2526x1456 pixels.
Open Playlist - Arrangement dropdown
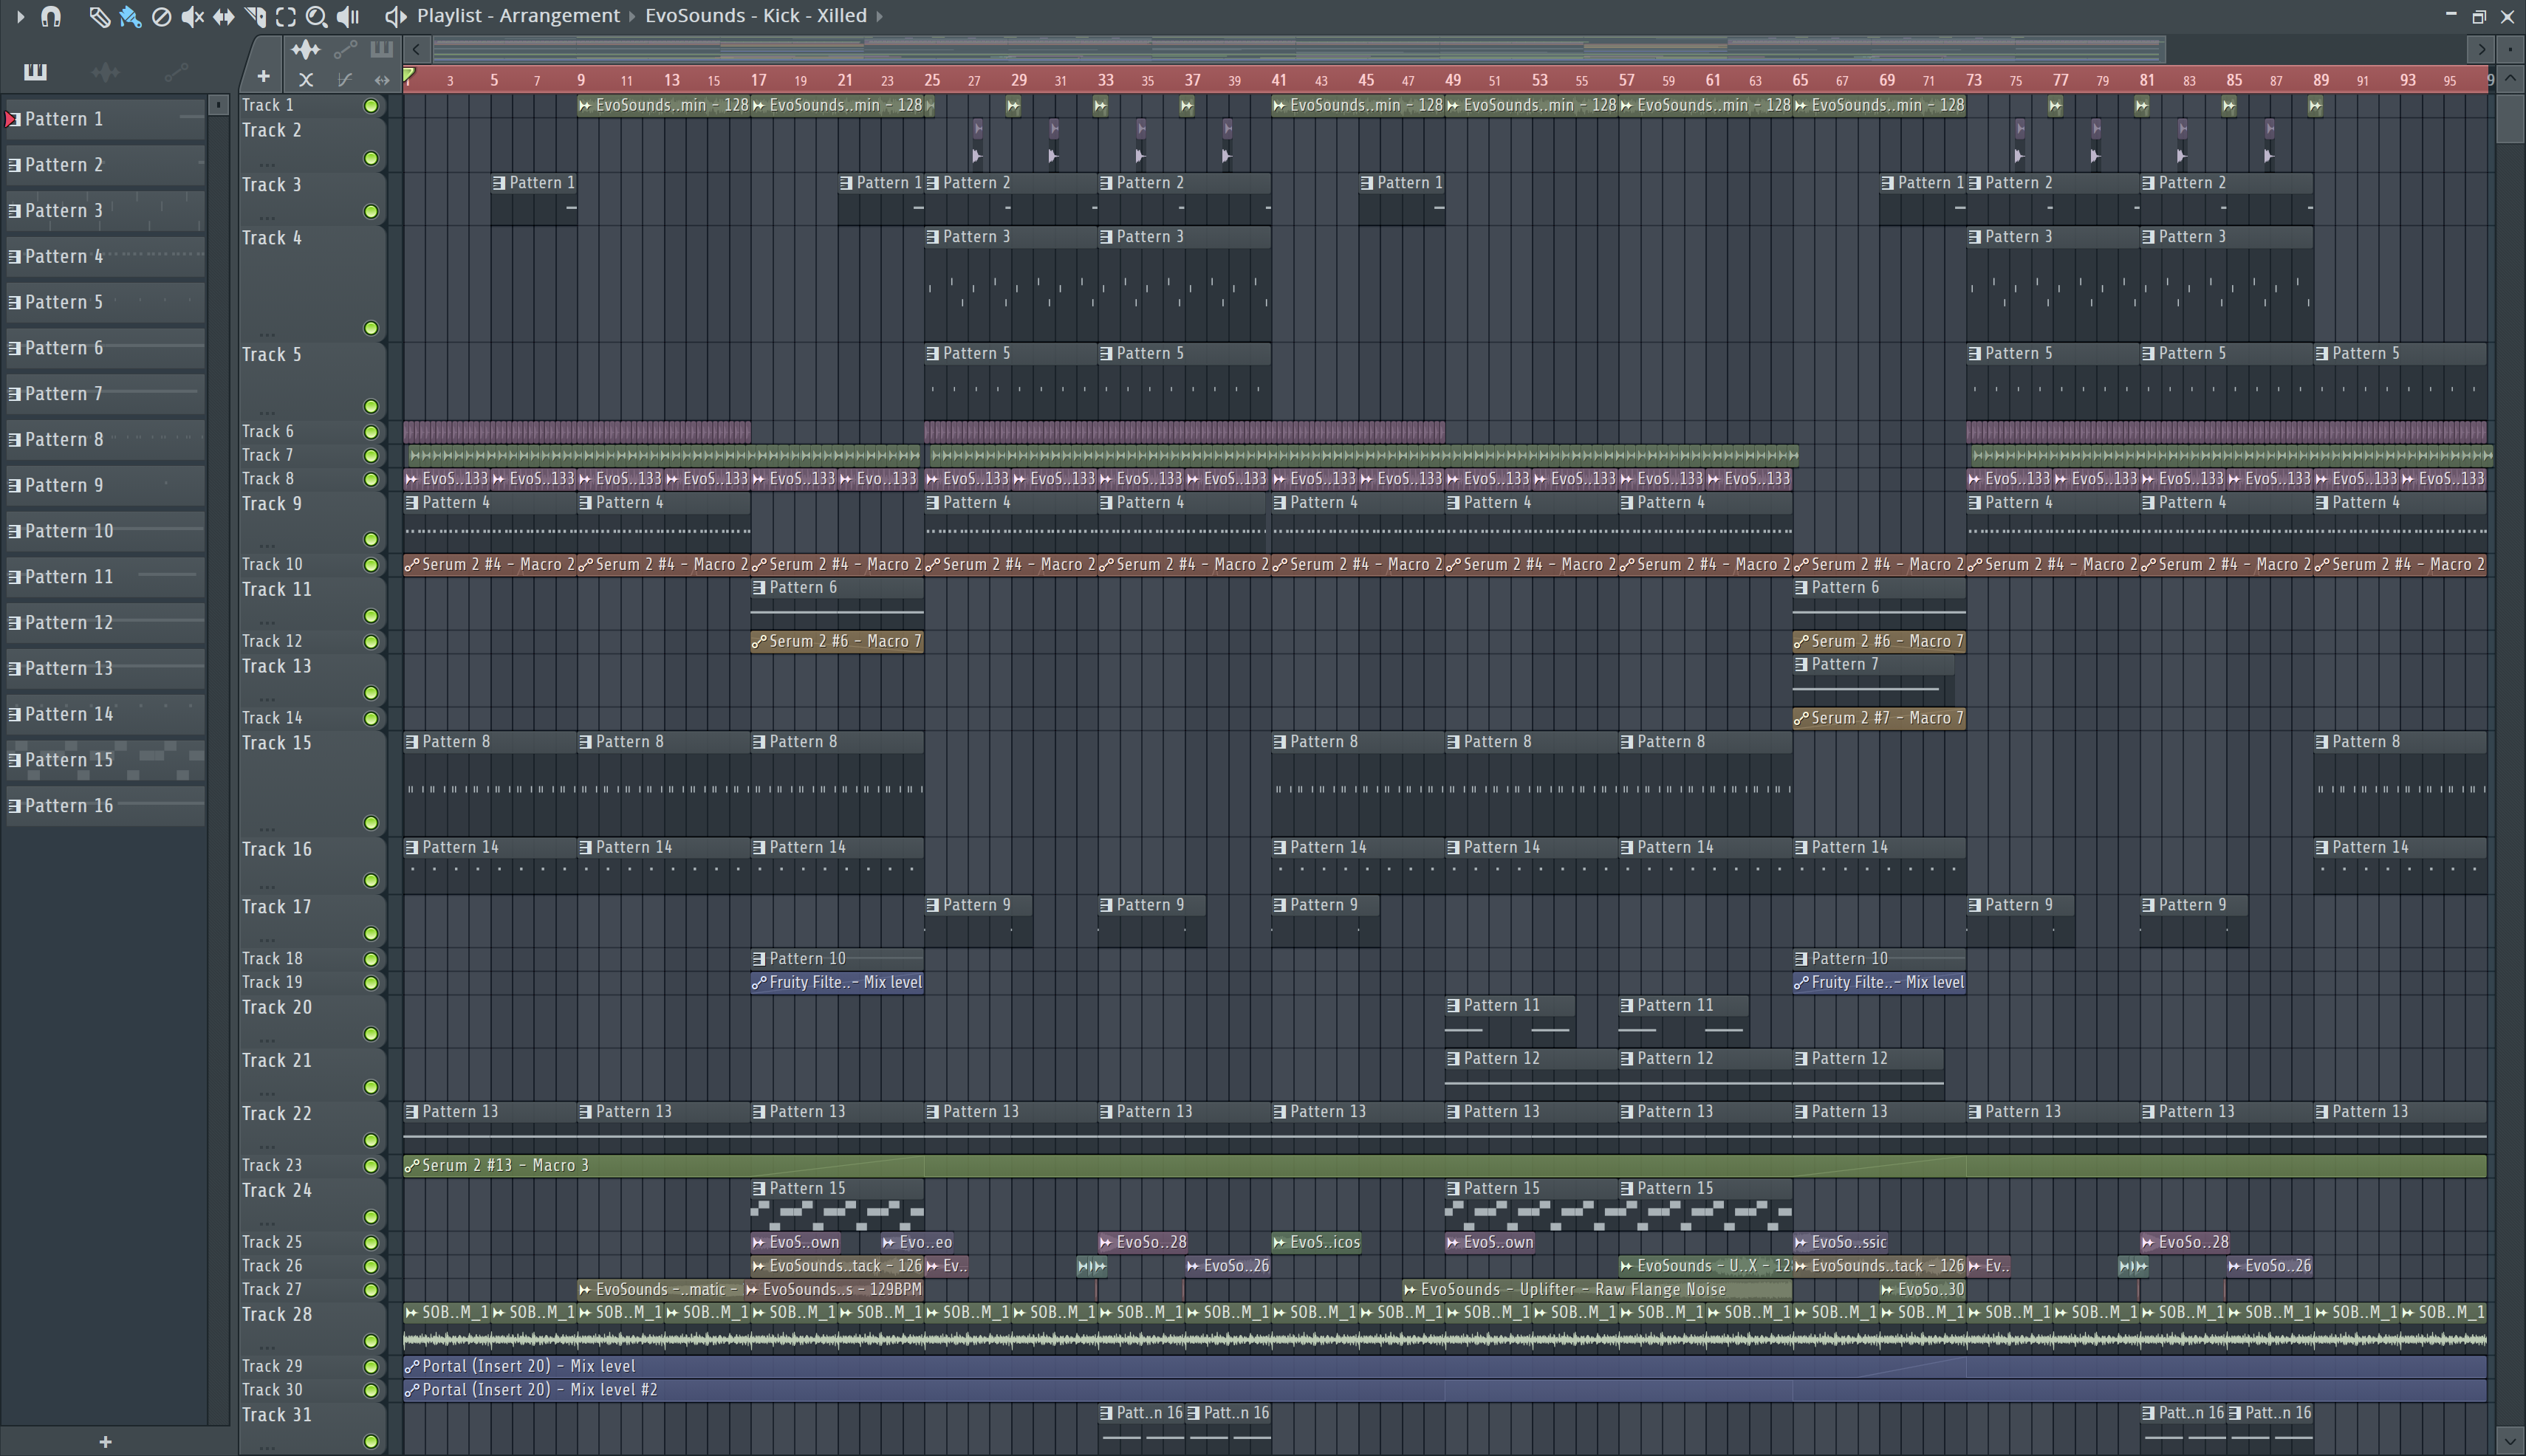[518, 16]
